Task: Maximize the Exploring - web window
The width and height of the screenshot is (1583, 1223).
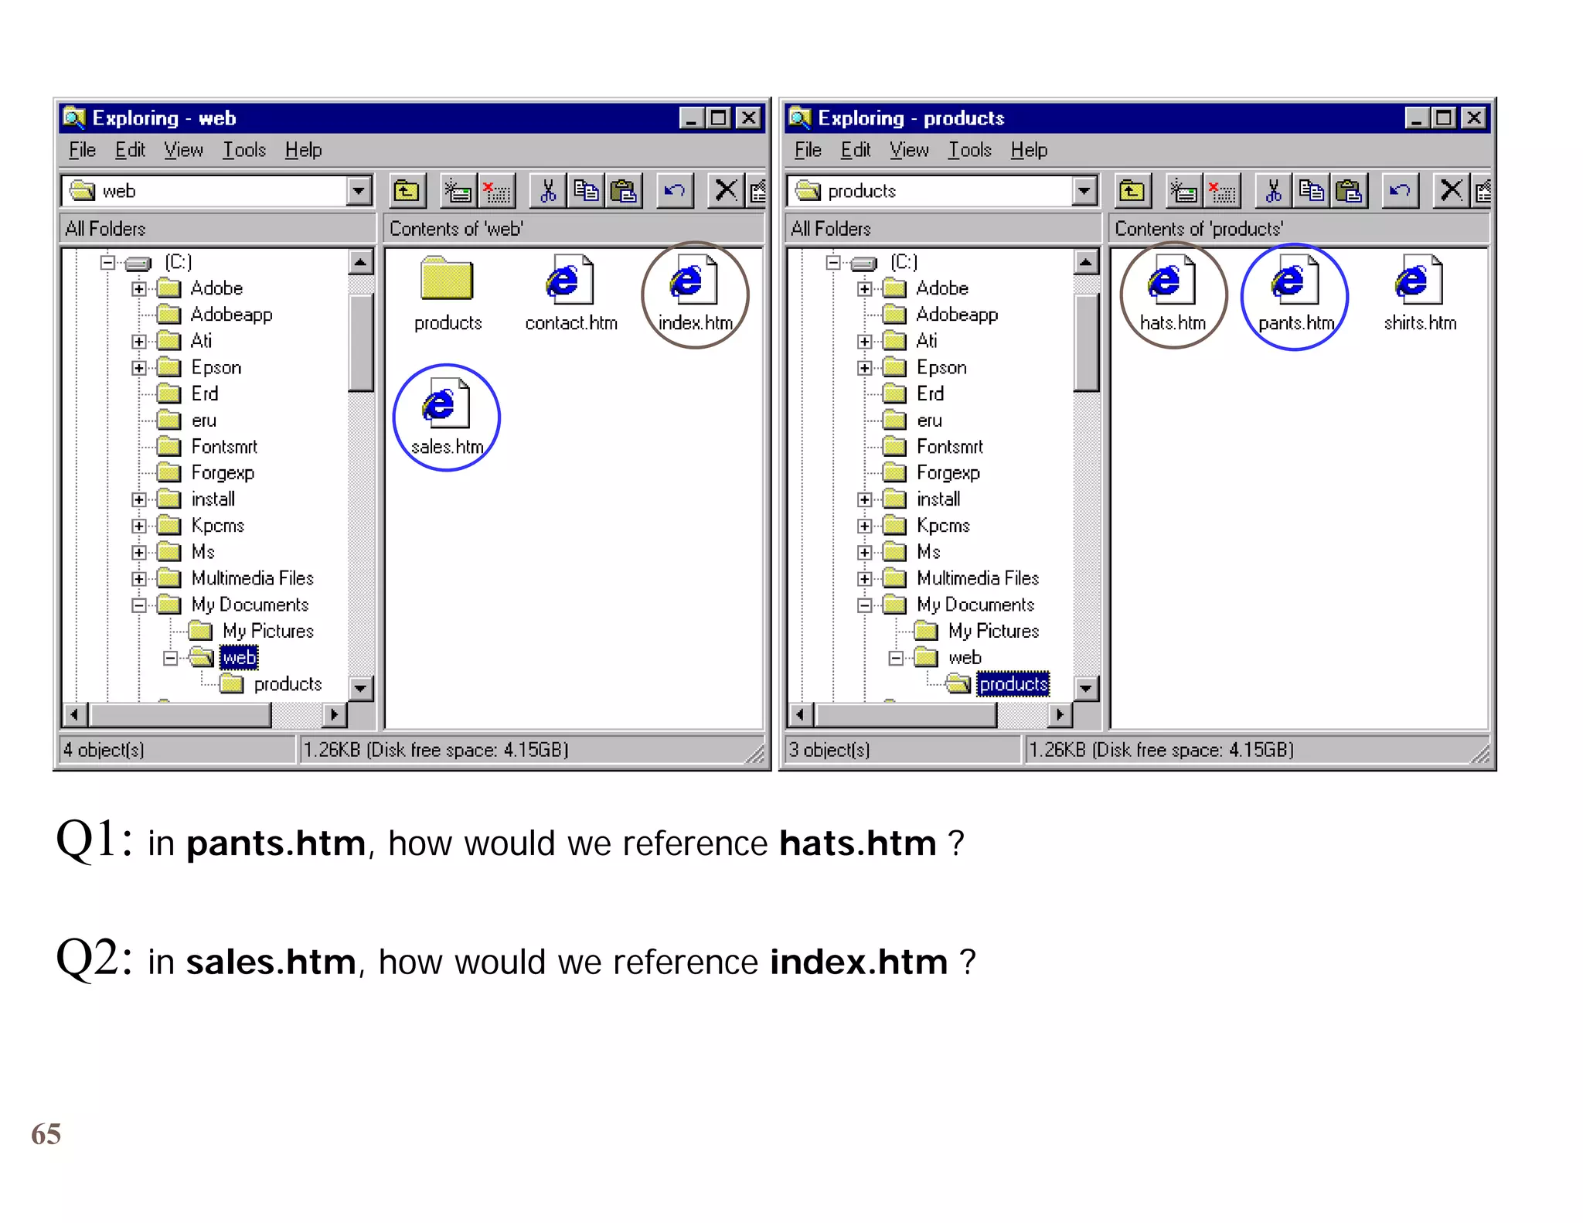Action: tap(719, 118)
